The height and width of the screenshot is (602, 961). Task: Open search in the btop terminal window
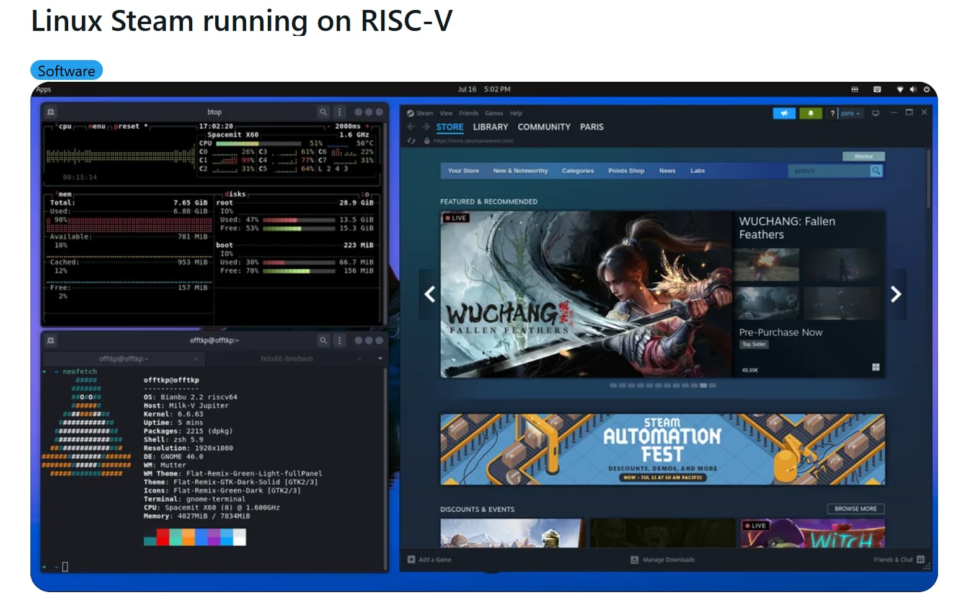pos(323,112)
